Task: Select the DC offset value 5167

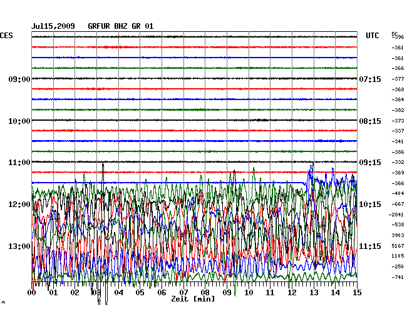Action: (x=398, y=246)
